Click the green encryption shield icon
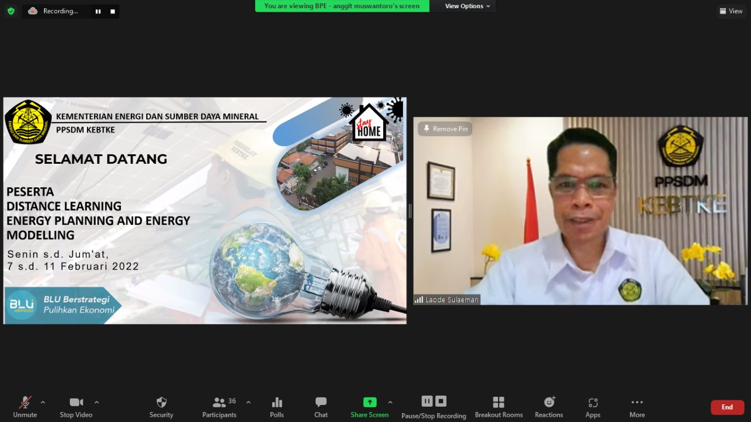751x422 pixels. pyautogui.click(x=11, y=11)
